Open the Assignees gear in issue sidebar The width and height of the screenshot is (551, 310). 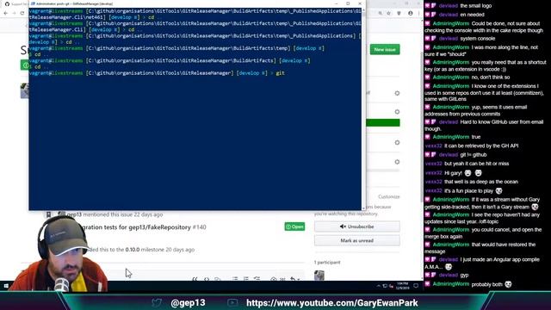(x=397, y=93)
